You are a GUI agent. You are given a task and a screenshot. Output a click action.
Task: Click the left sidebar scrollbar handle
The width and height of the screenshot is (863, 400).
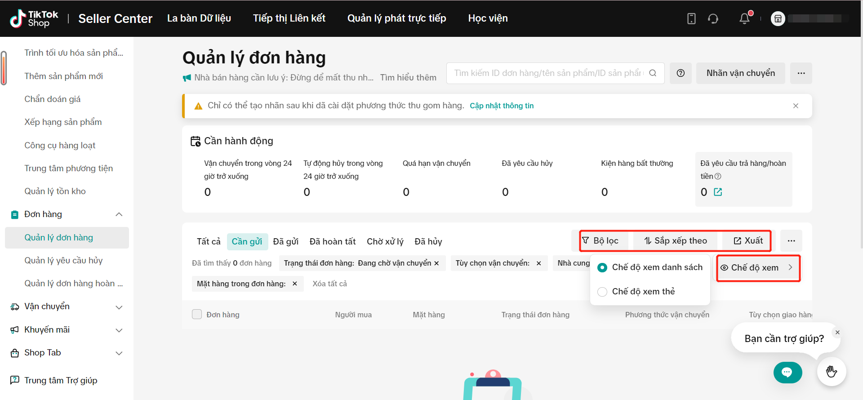coord(4,68)
